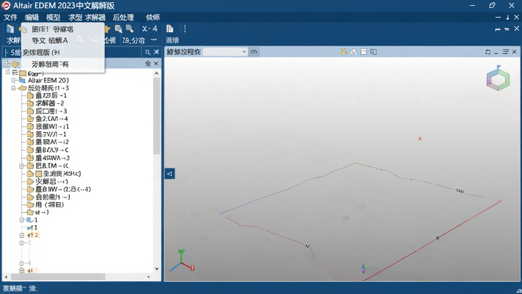The width and height of the screenshot is (522, 294).
Task: Select the tree folder ending →4
Action: [x=51, y=118]
